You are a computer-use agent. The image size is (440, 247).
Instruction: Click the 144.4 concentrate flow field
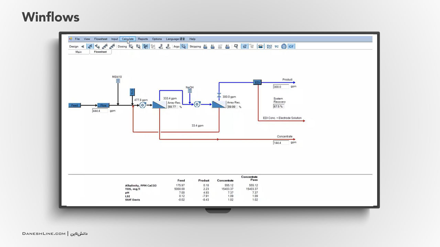pyautogui.click(x=281, y=143)
